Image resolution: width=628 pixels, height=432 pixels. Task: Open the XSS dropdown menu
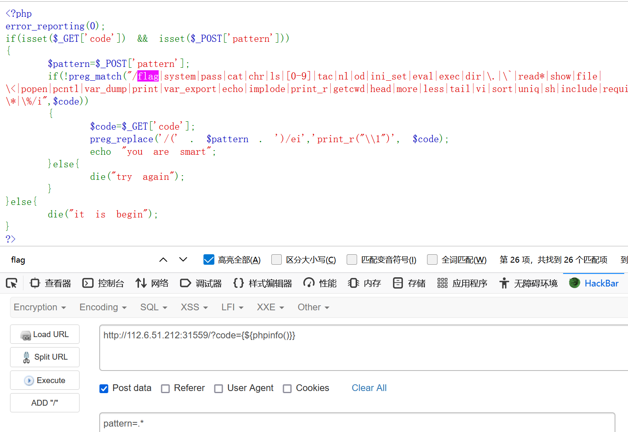194,307
